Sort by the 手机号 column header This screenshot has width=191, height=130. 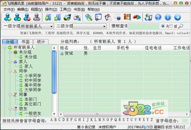(129, 48)
